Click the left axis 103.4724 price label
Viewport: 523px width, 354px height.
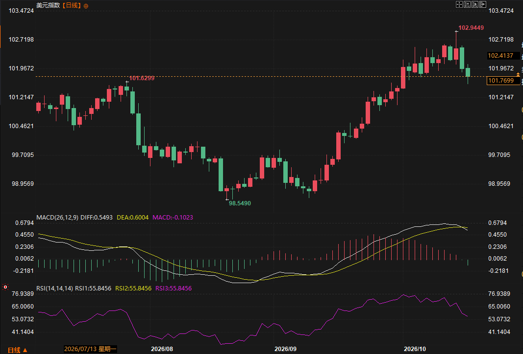click(21, 11)
